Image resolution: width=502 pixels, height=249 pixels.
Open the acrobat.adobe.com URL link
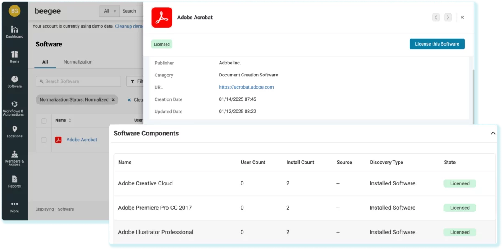pos(246,87)
